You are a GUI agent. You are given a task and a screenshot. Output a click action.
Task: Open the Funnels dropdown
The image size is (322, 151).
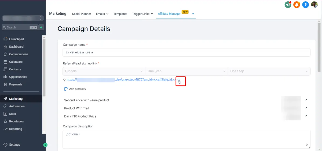point(104,71)
